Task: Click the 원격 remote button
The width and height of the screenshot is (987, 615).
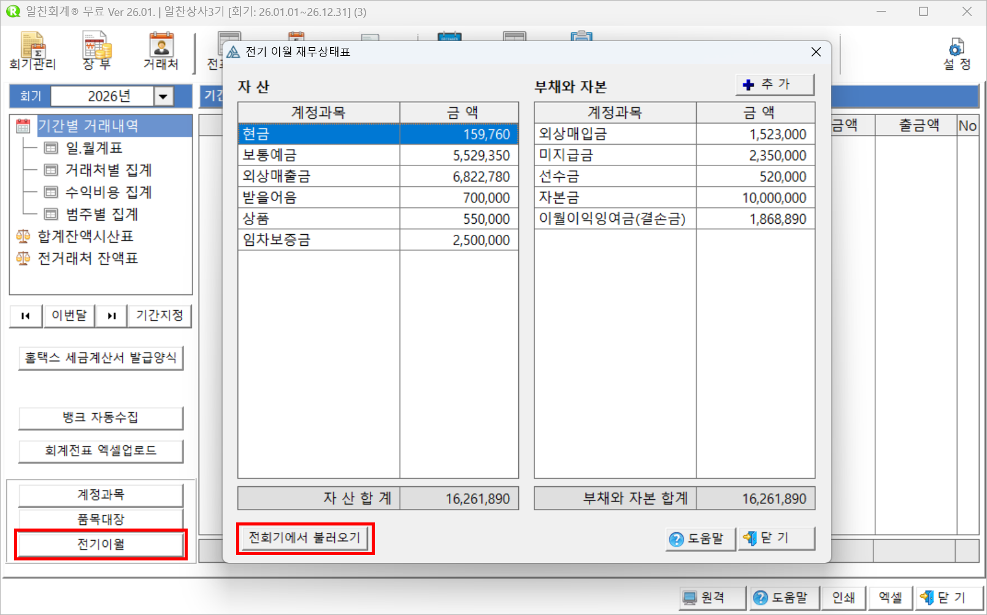Action: 712,597
